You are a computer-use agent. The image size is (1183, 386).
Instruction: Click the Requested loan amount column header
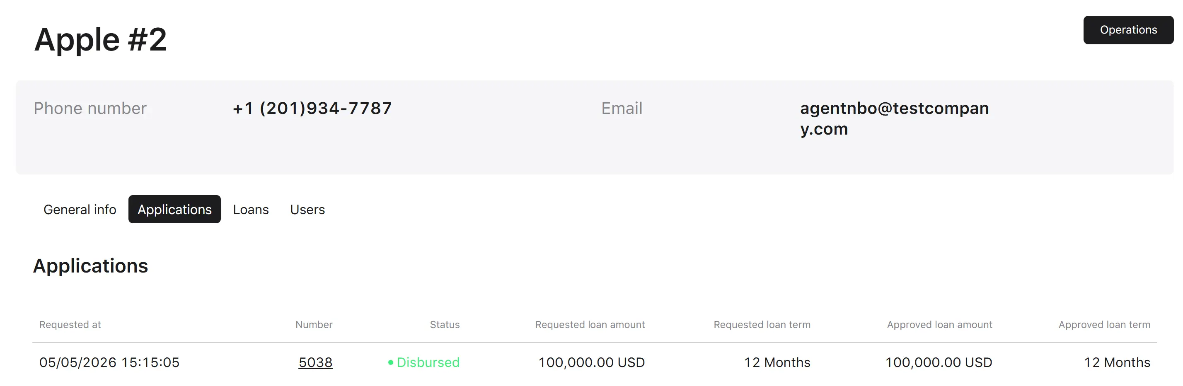coord(590,325)
